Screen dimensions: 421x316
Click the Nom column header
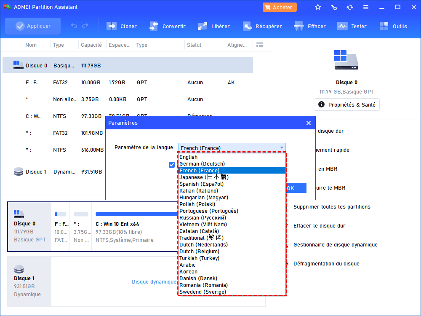click(x=31, y=45)
